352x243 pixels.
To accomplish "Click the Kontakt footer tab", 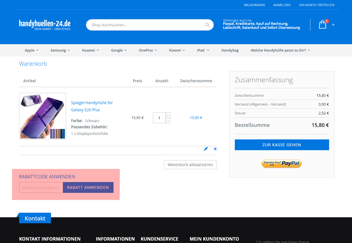I will tap(35, 218).
